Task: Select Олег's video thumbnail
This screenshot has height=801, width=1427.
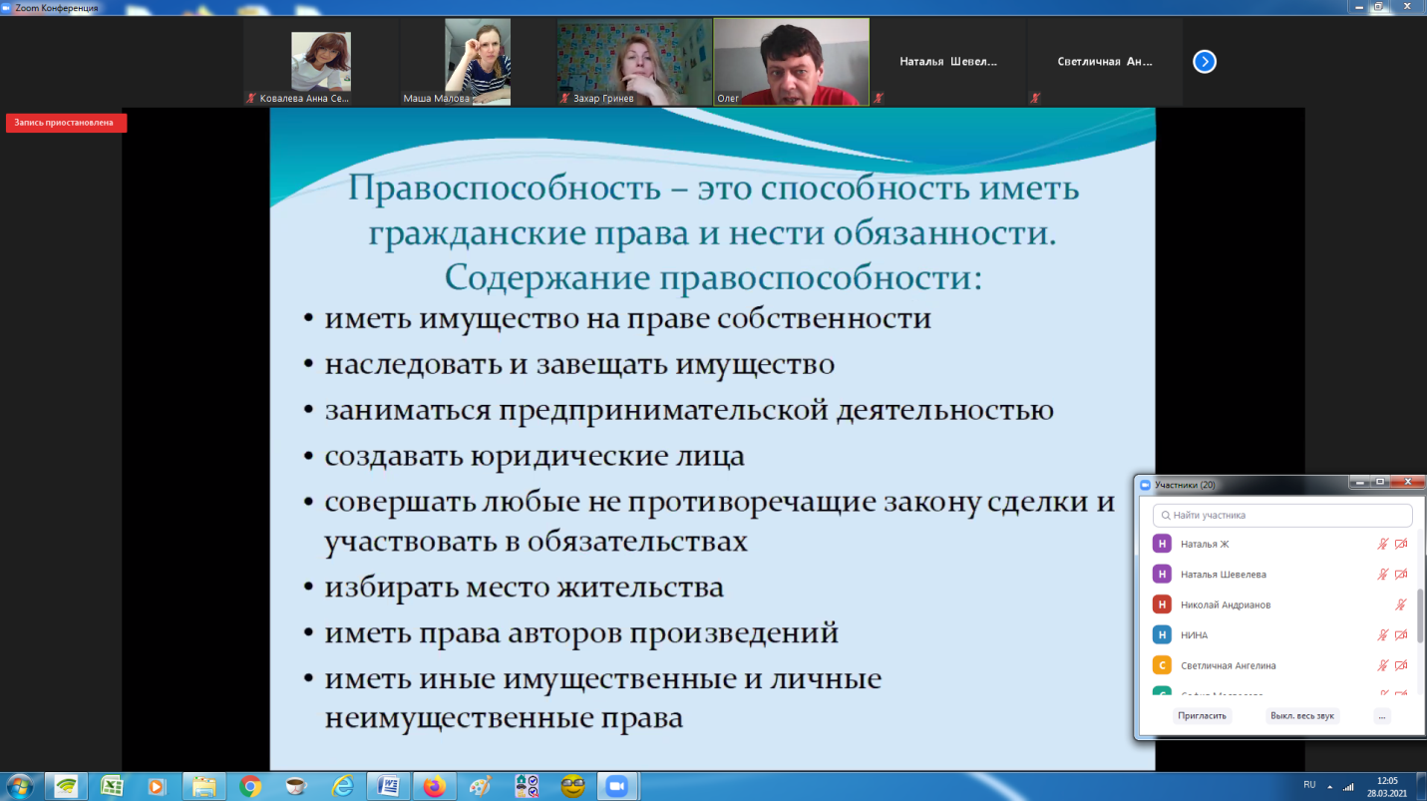Action: tap(791, 62)
